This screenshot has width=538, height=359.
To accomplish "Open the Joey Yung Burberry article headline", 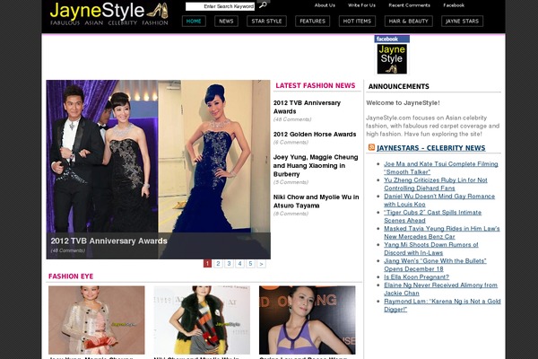I will point(316,165).
